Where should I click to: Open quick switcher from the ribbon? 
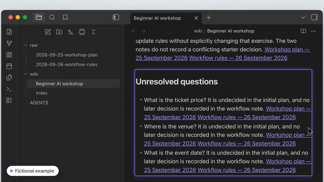(x=9, y=32)
